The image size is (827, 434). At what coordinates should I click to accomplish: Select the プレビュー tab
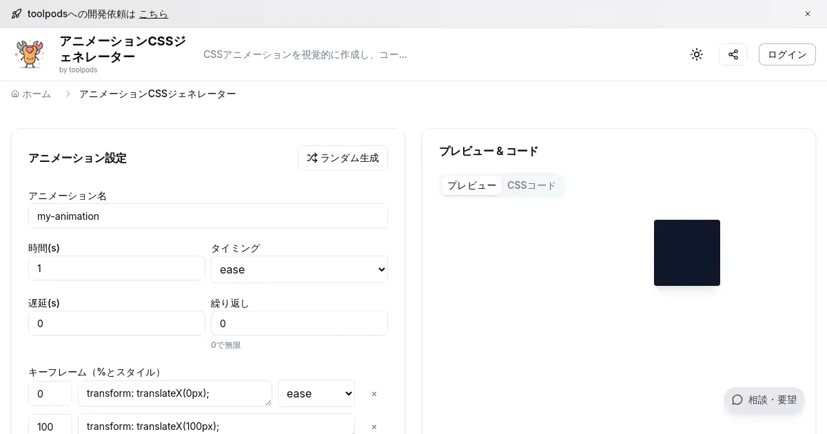pyautogui.click(x=471, y=185)
